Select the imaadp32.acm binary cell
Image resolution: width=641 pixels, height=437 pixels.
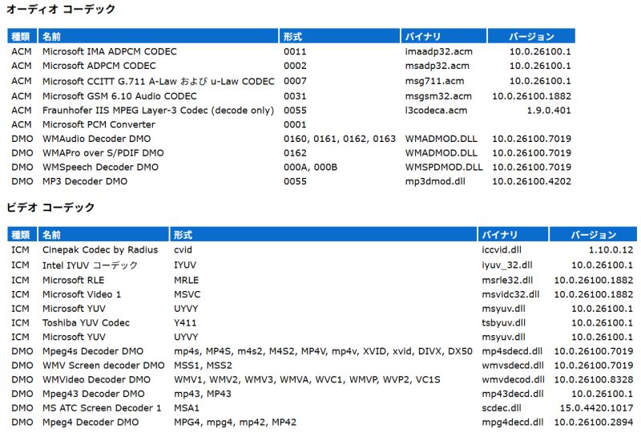(x=438, y=51)
